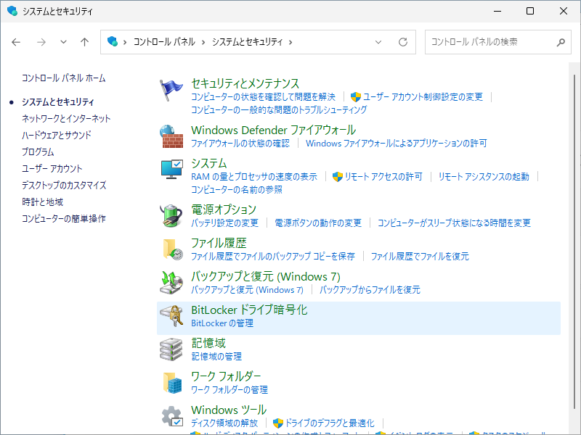Click the title bar window icon

point(12,11)
